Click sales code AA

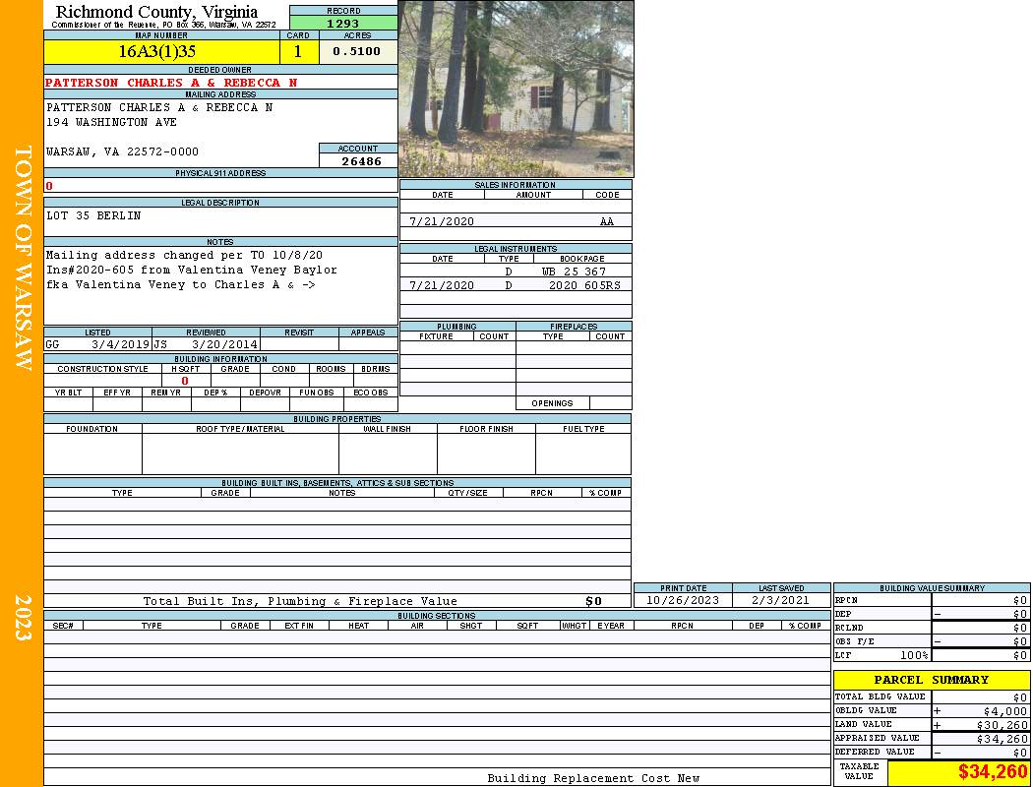(x=607, y=221)
